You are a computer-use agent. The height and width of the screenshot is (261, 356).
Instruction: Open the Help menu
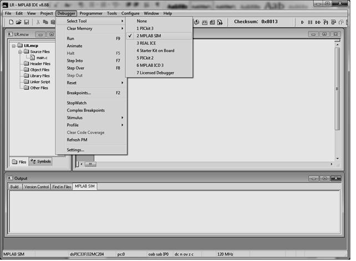click(167, 13)
